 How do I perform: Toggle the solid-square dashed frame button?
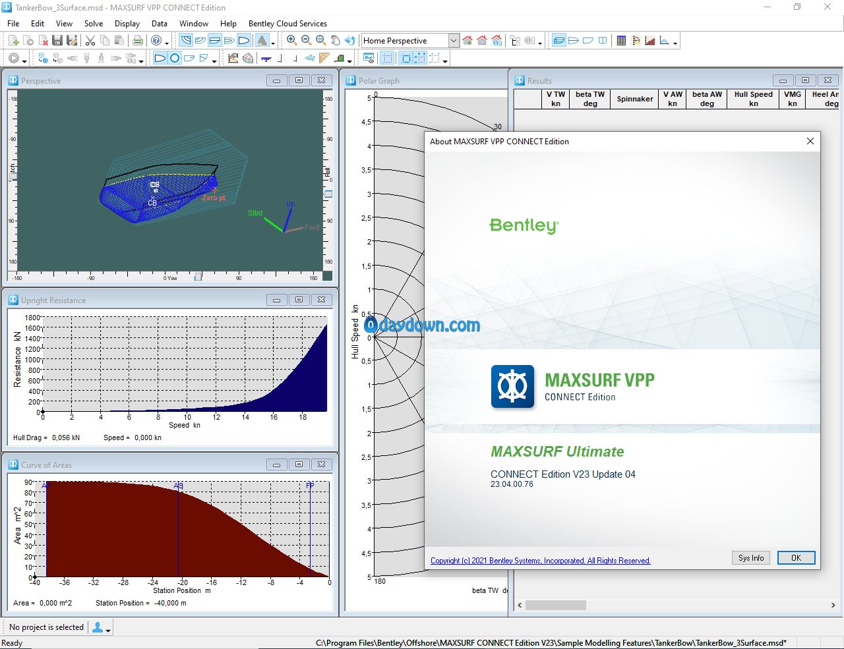point(406,58)
